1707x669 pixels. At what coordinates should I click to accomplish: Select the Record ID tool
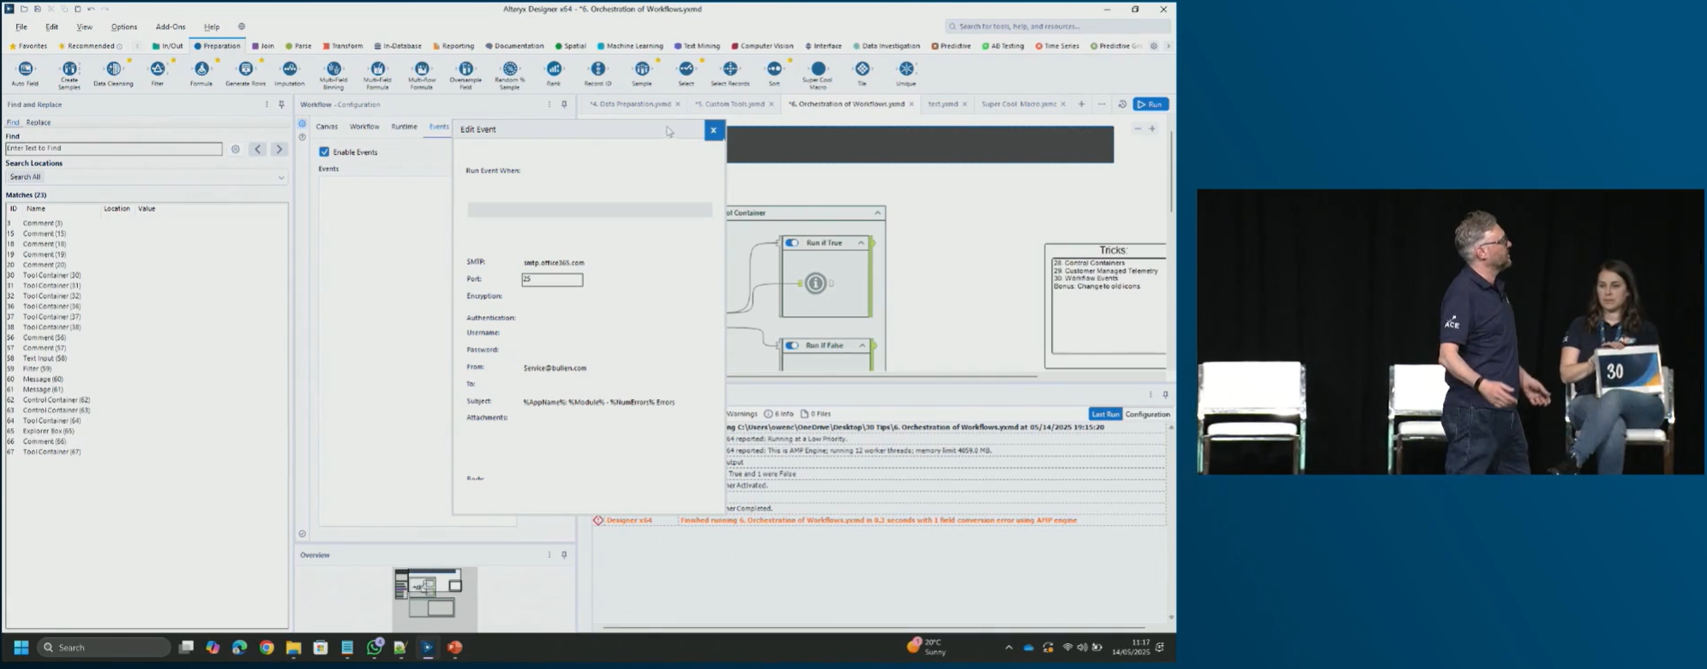(598, 74)
